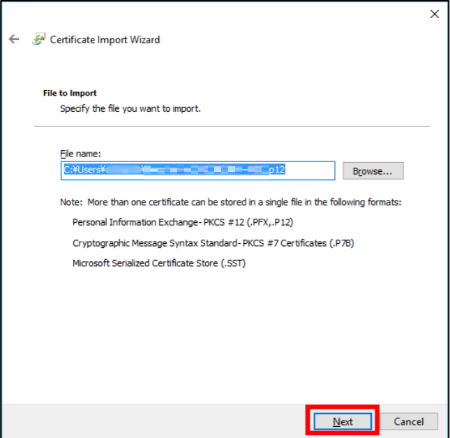Click the 'File to Import' heading
Viewport: 450px width, 438px height.
(x=70, y=93)
